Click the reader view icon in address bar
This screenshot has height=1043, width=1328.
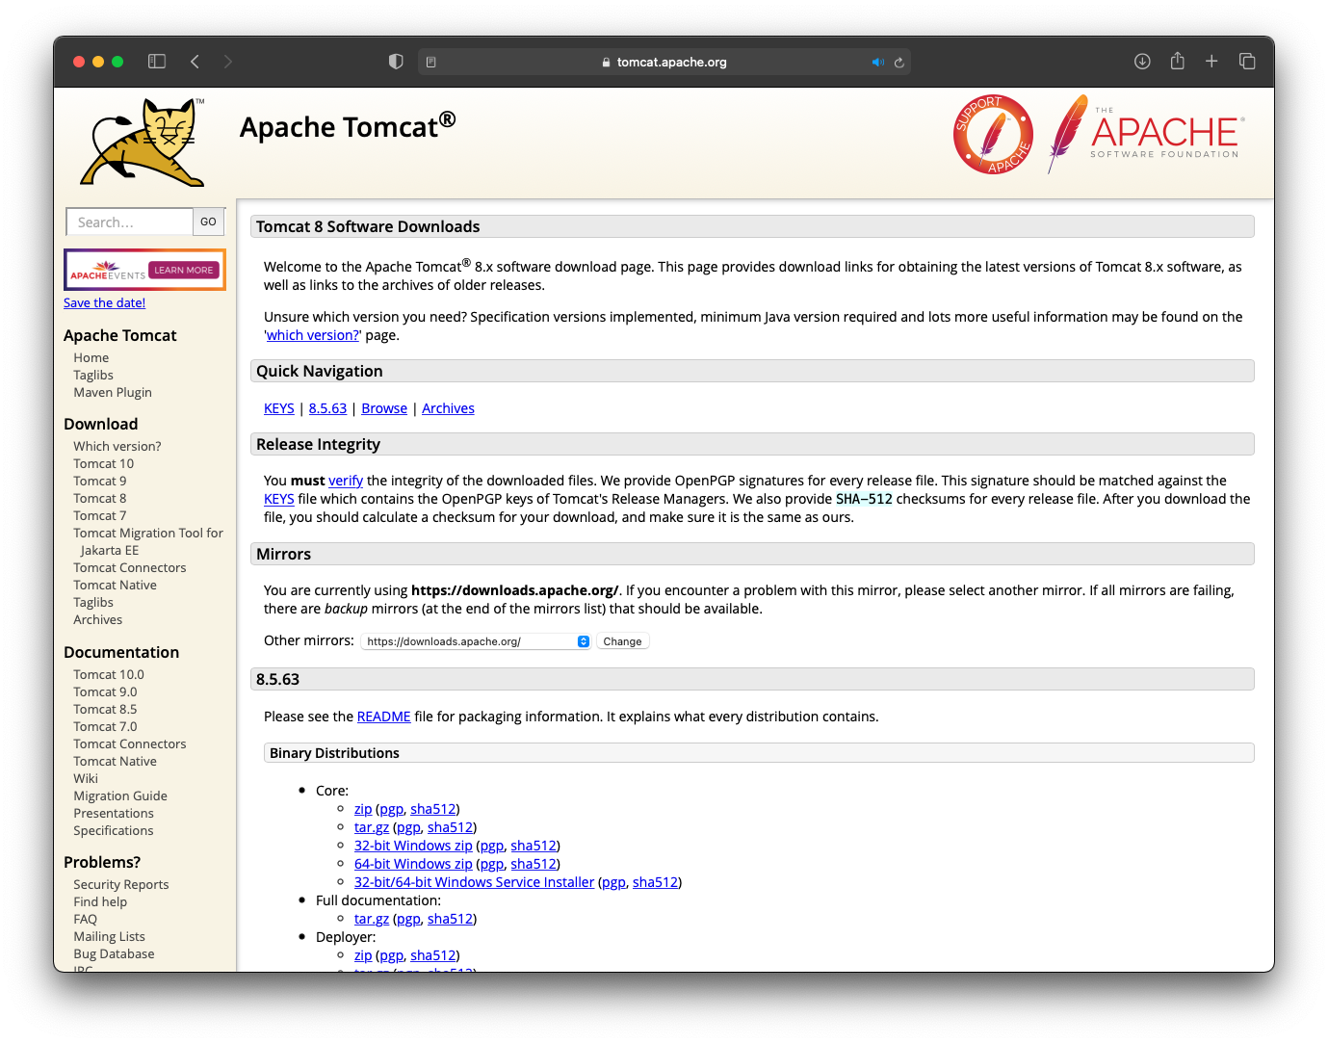pyautogui.click(x=431, y=62)
